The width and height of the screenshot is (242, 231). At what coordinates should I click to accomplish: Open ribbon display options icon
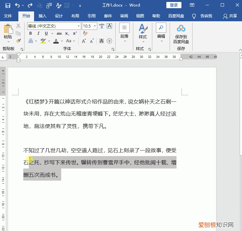[192, 5]
